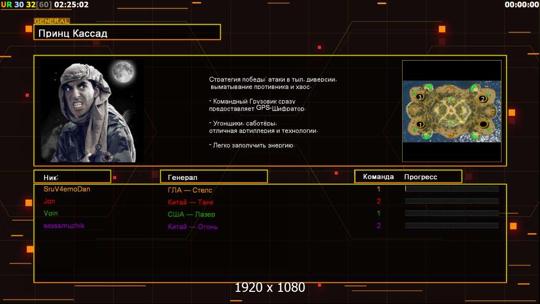Select player SruV4emoDan in the list
Image resolution: width=540 pixels, height=304 pixels.
click(x=67, y=189)
